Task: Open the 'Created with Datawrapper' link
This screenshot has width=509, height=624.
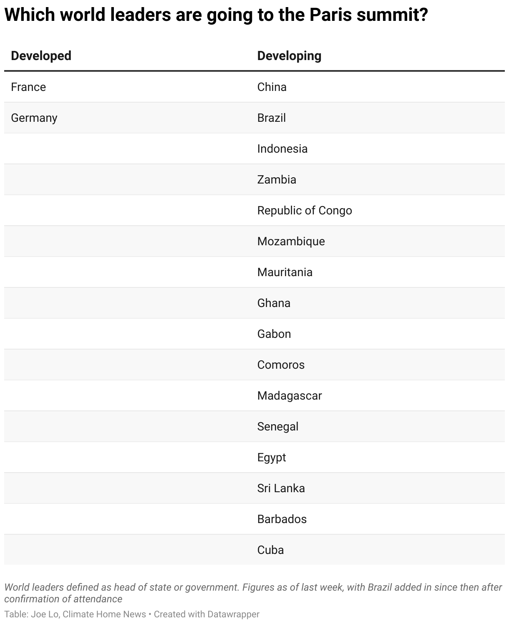Action: pyautogui.click(x=207, y=614)
